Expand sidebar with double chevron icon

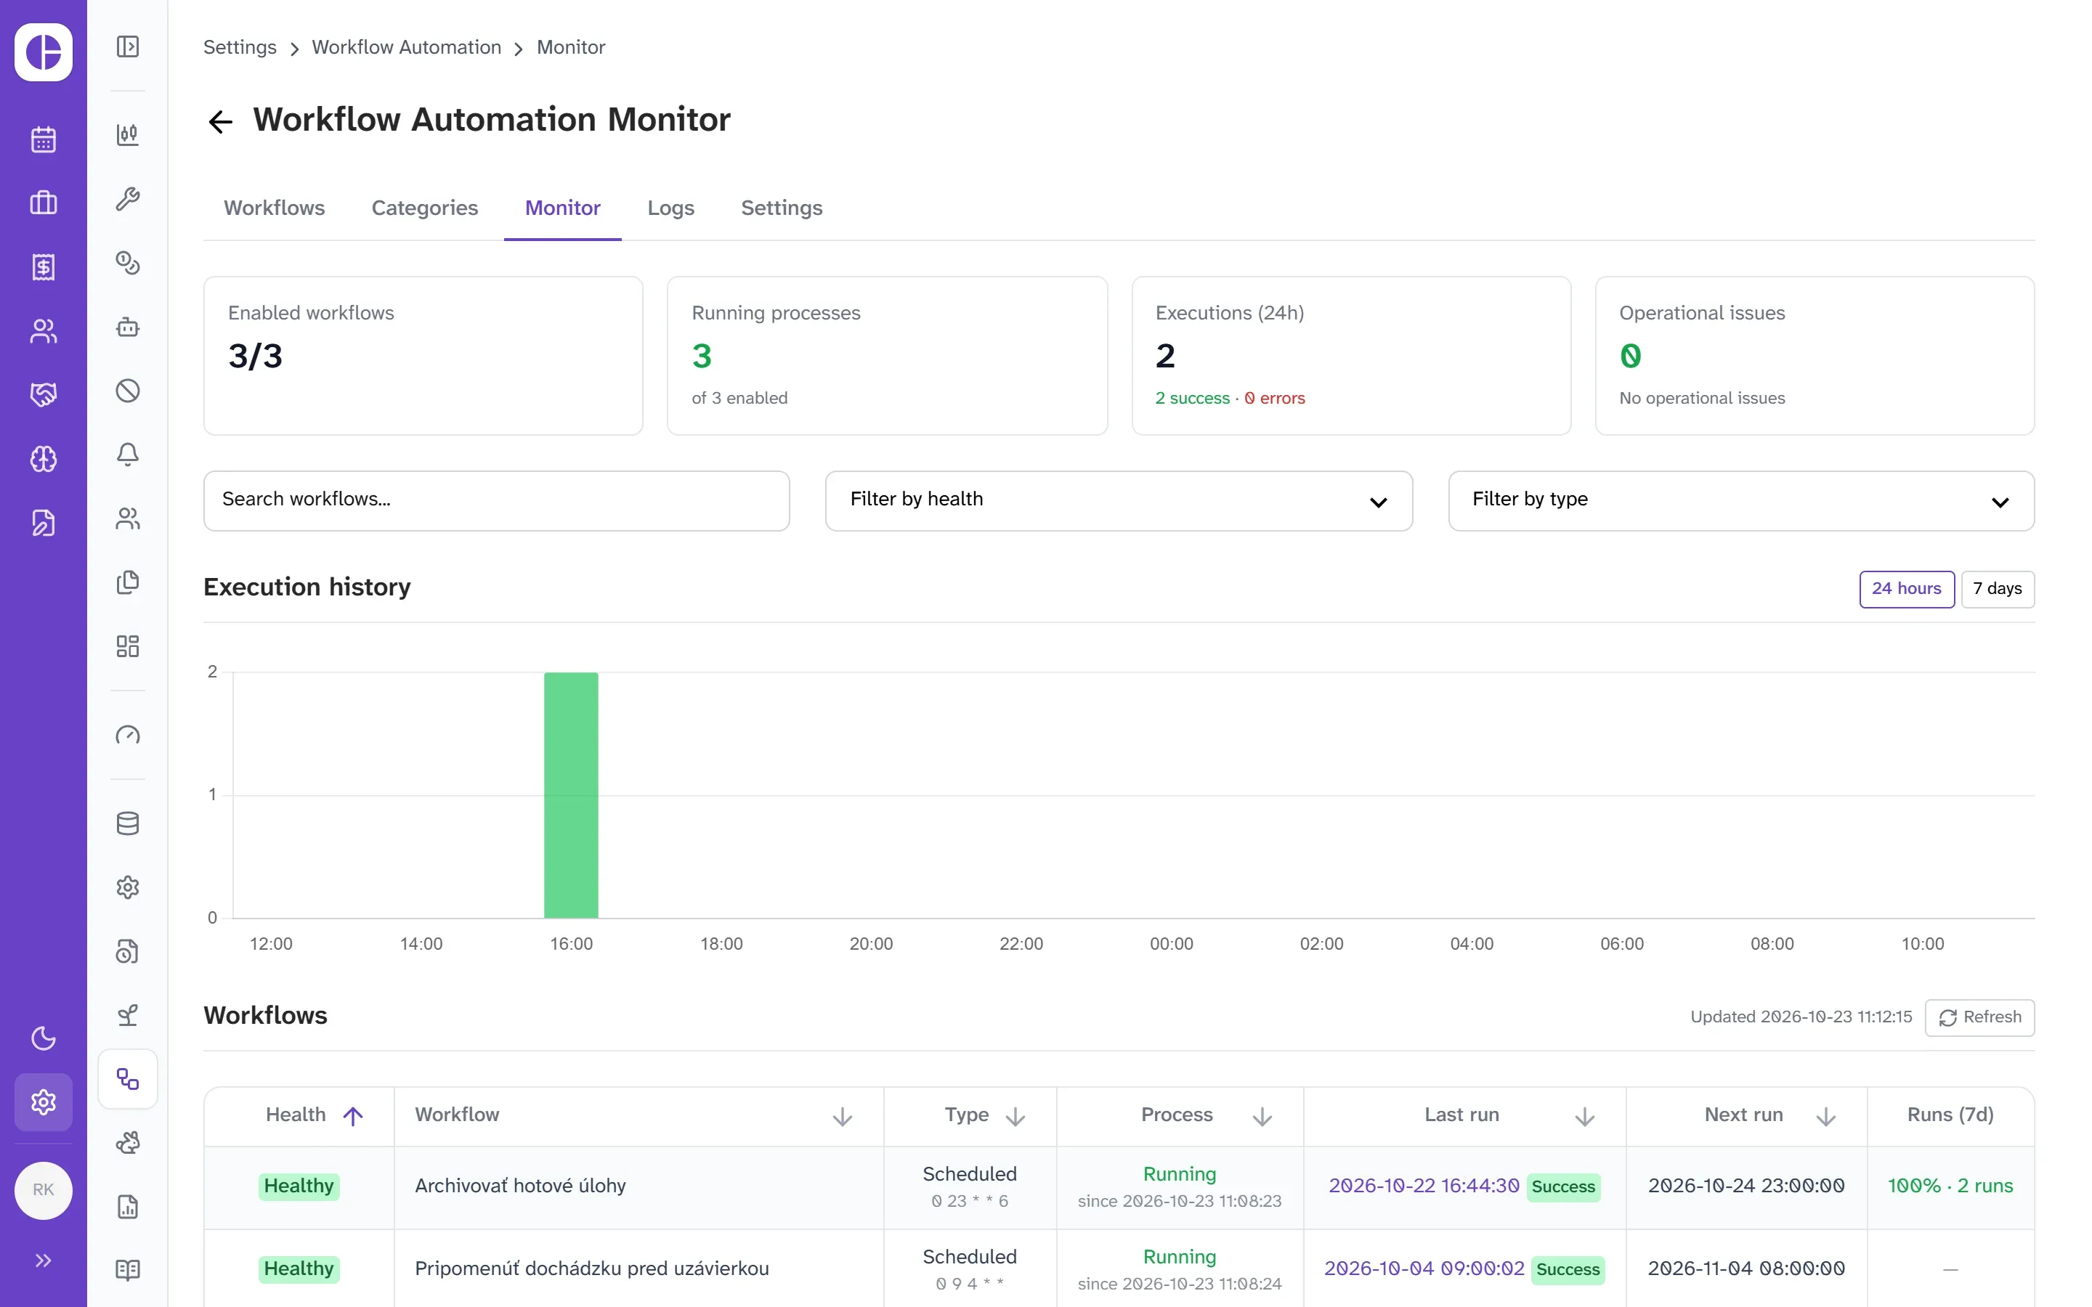pos(44,1261)
